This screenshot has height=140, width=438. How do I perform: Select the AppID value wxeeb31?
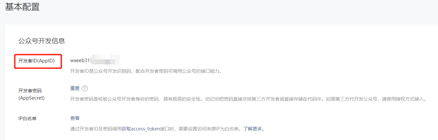(x=80, y=61)
